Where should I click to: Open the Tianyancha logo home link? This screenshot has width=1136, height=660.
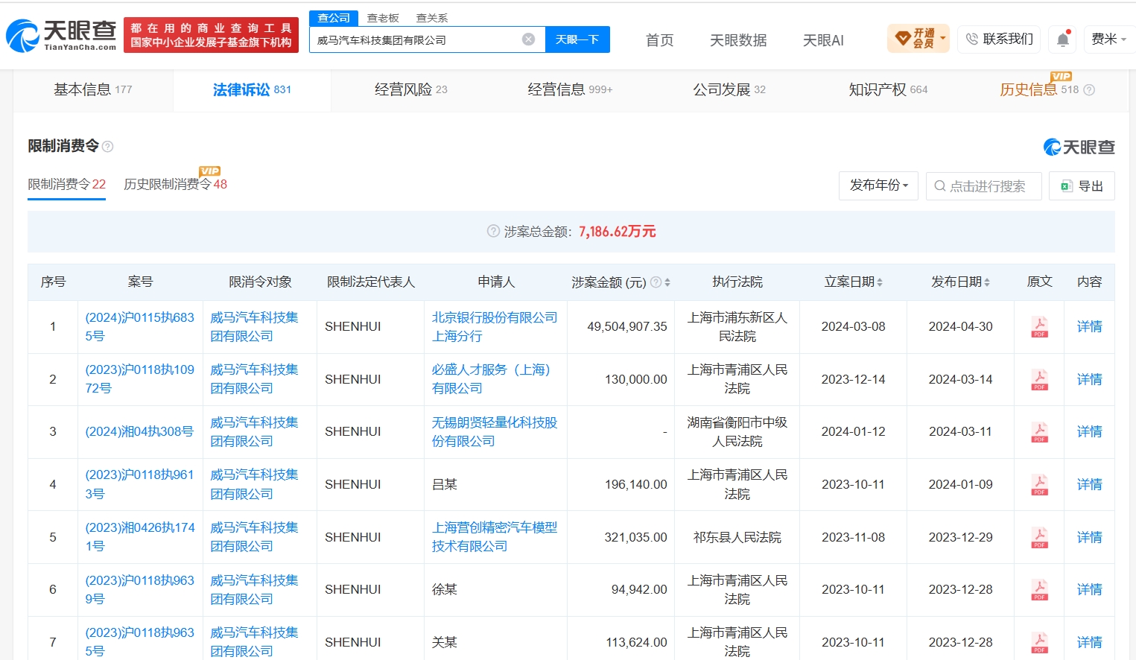tap(61, 36)
